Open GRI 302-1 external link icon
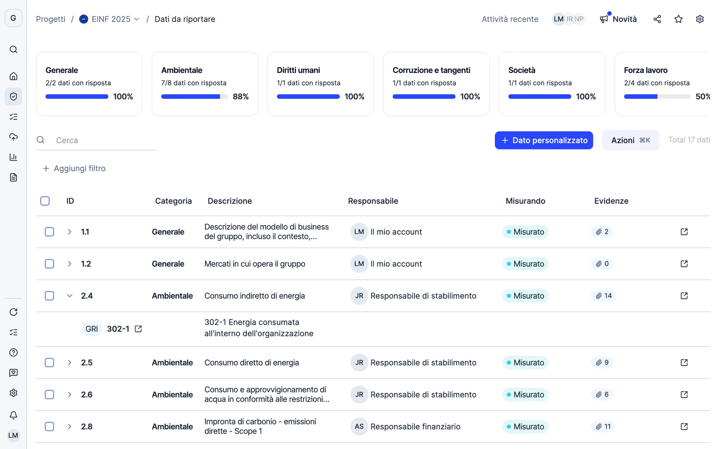The height and width of the screenshot is (449, 719). [x=138, y=329]
